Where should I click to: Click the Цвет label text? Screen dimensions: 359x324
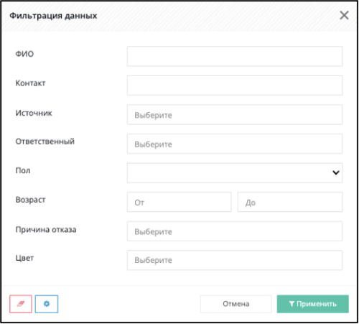pyautogui.click(x=24, y=258)
